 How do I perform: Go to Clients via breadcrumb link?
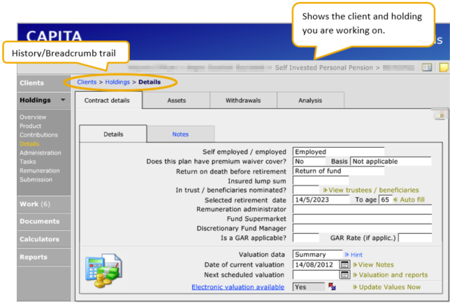coord(87,82)
